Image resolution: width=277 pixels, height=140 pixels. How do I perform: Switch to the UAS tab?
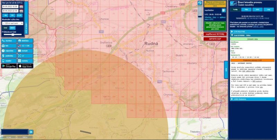[x=257, y=10]
